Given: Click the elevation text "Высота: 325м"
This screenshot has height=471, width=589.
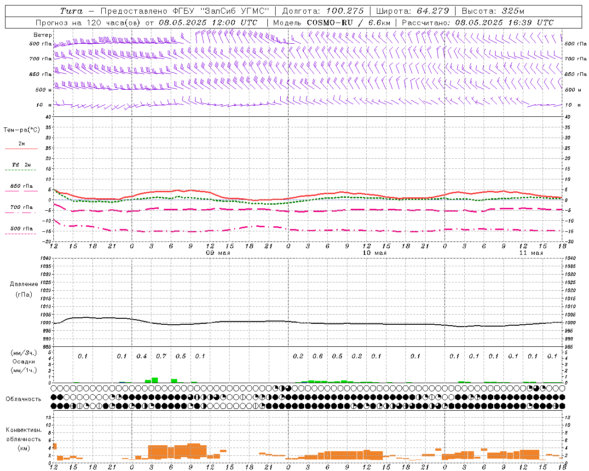Looking at the screenshot, I should (x=493, y=11).
